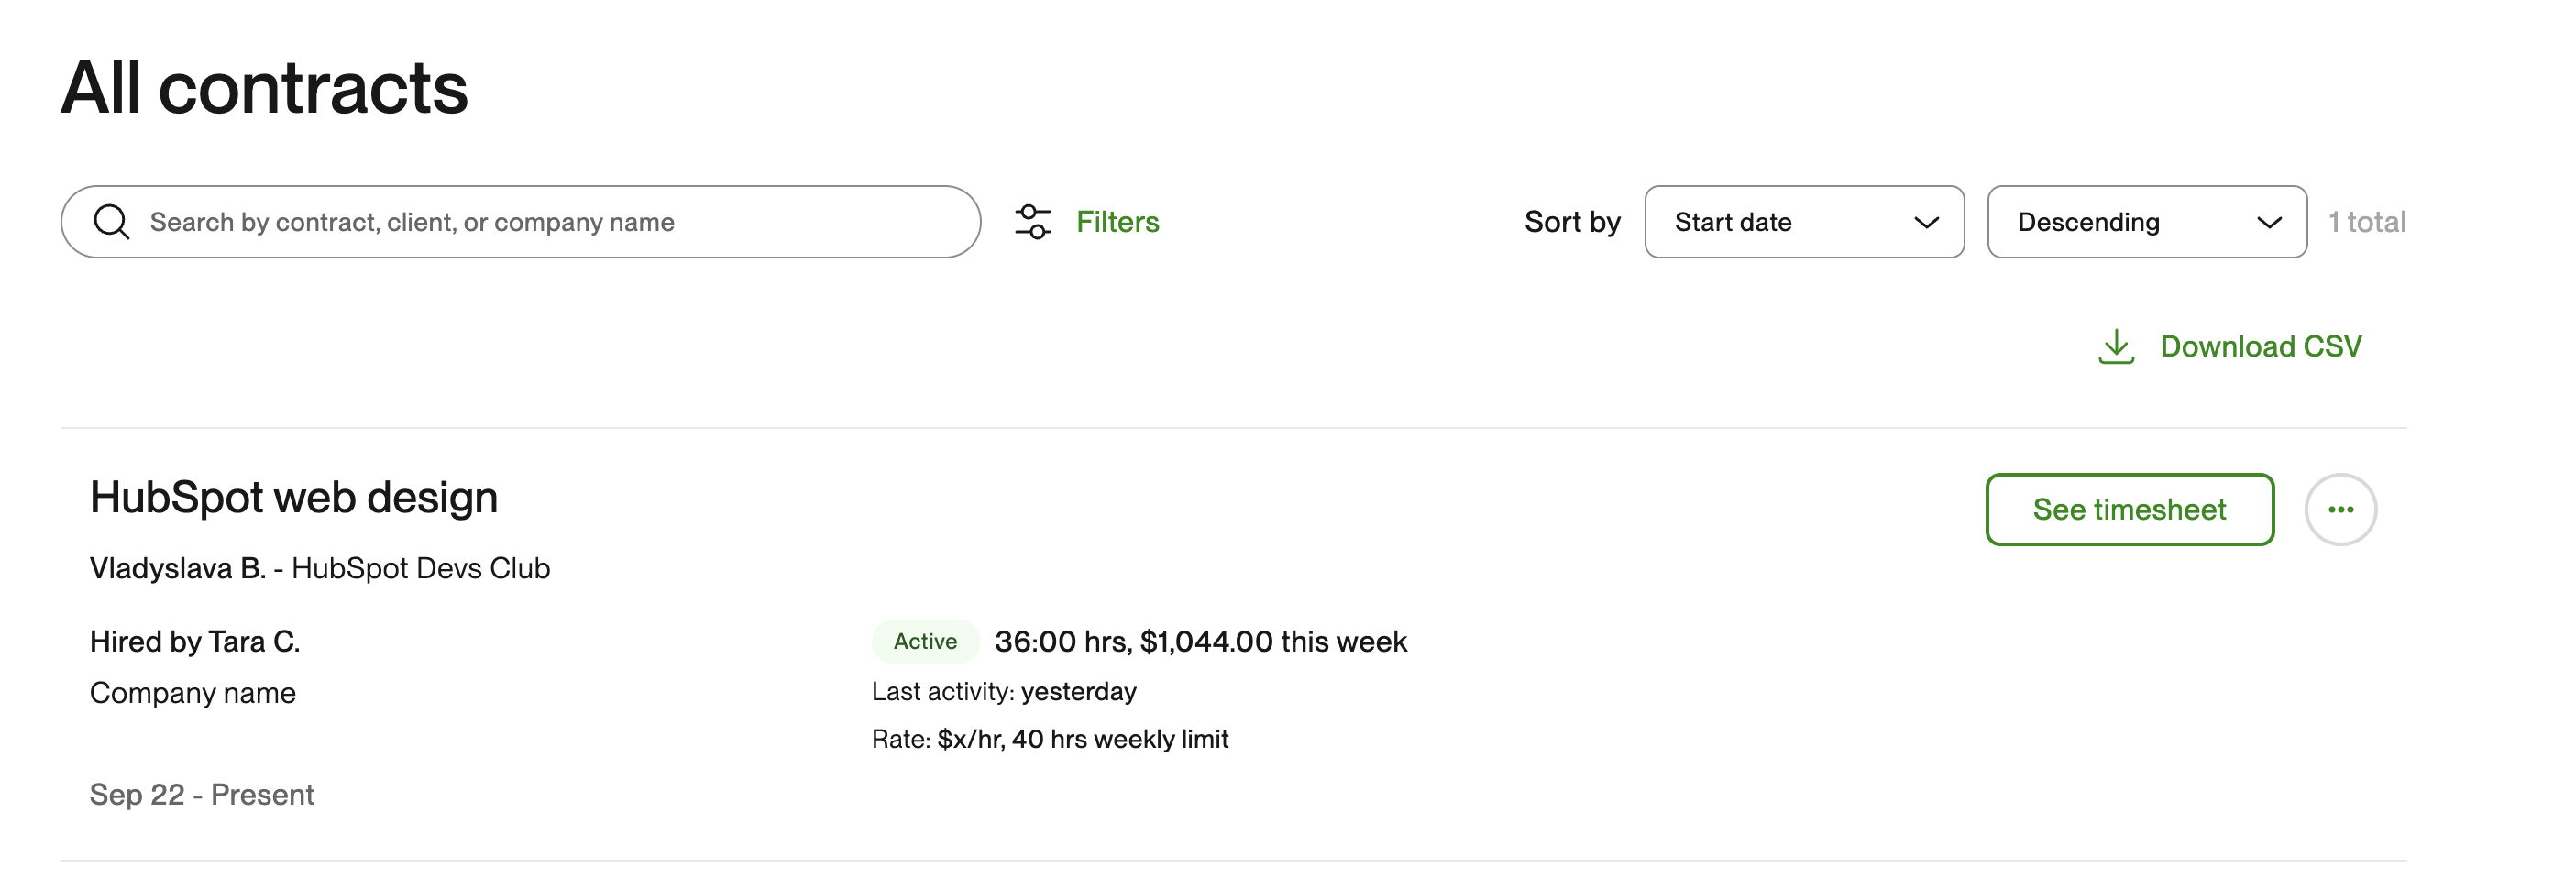Click the Sep 22 - Present date range
This screenshot has height=878, width=2576.
point(202,795)
